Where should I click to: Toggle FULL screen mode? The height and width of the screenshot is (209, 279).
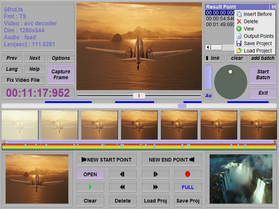click(188, 187)
